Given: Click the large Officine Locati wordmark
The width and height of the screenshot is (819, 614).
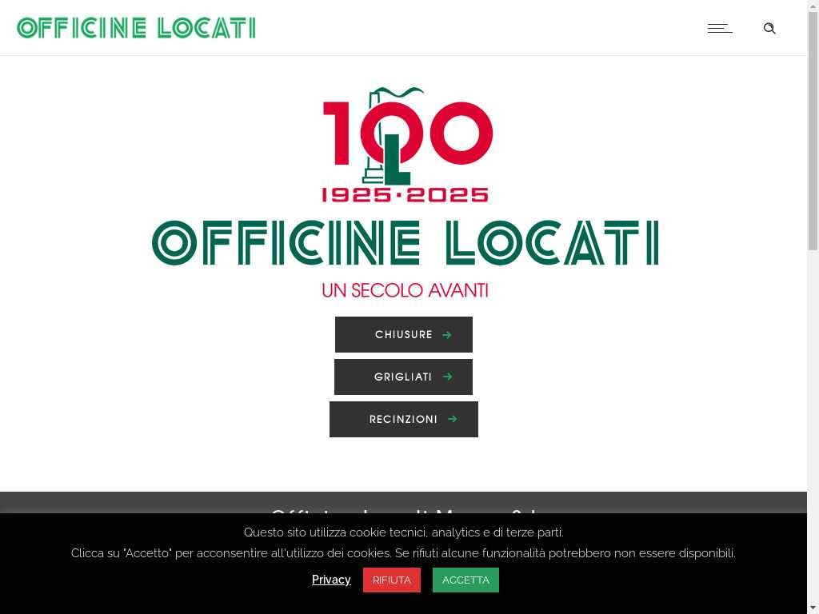Looking at the screenshot, I should (406, 243).
